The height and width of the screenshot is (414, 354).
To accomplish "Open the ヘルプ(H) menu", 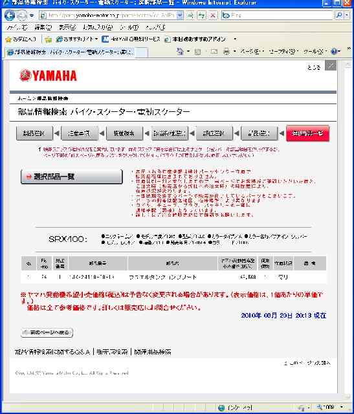I will [155, 27].
